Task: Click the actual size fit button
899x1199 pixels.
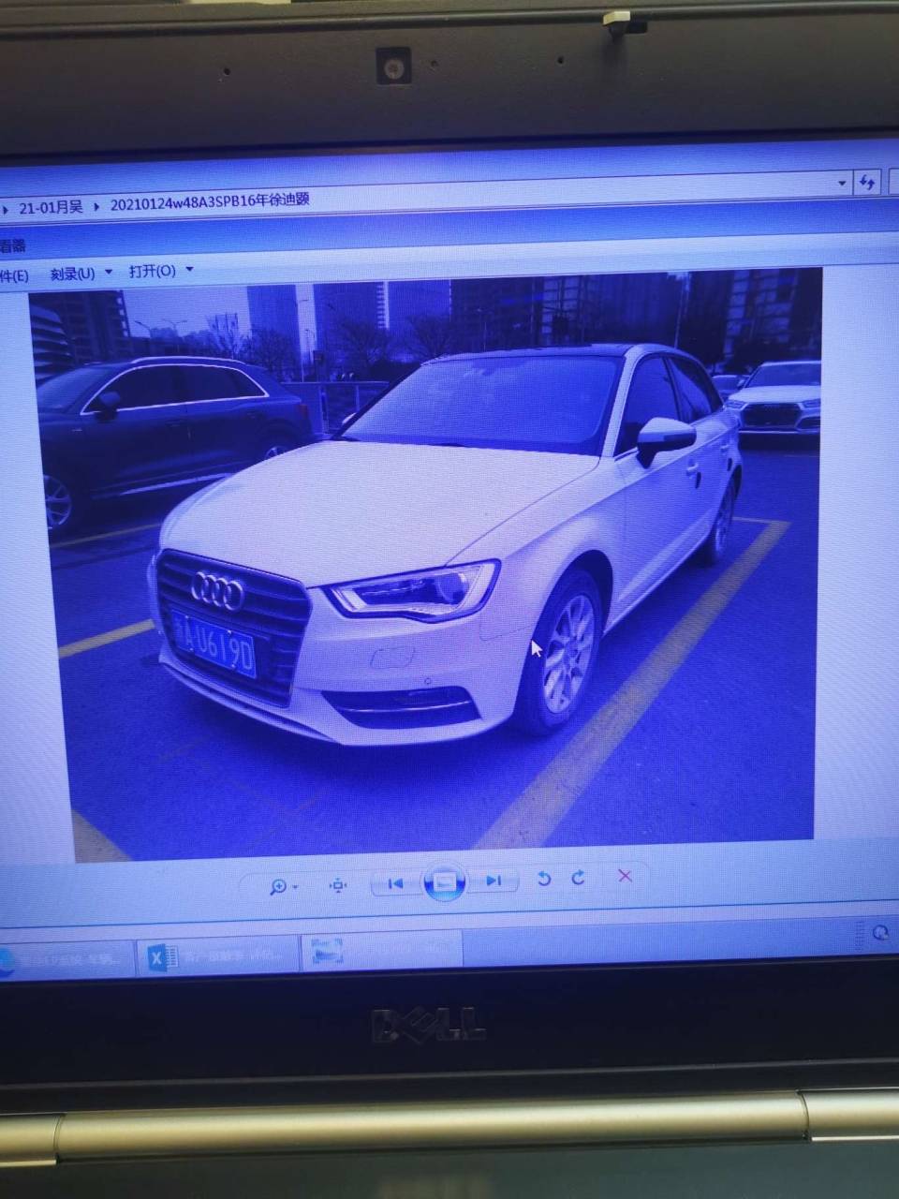Action: [338, 885]
